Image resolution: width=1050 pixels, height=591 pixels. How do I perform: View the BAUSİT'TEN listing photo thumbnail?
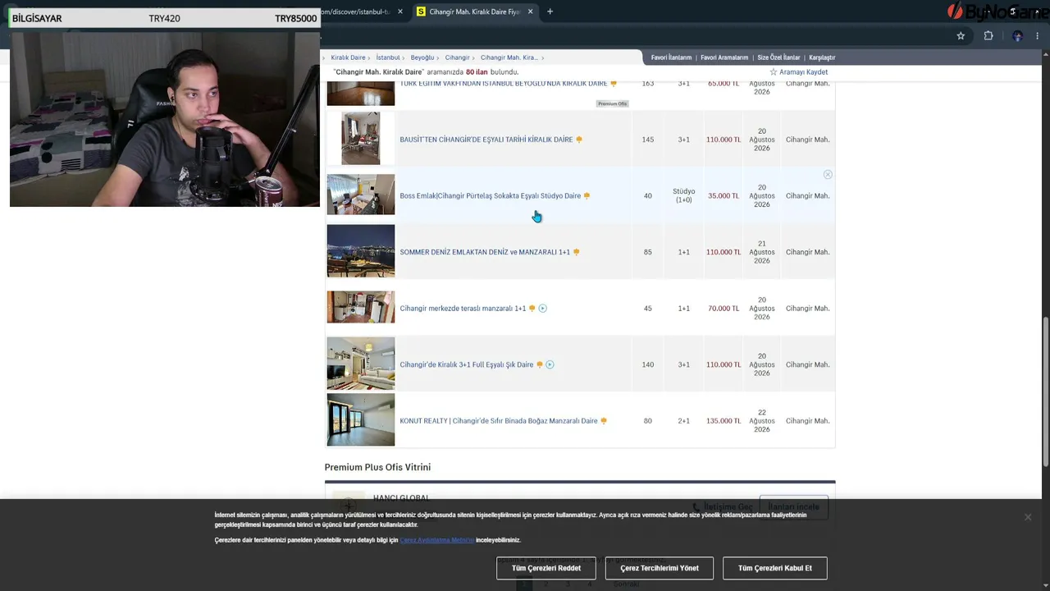[x=361, y=139]
